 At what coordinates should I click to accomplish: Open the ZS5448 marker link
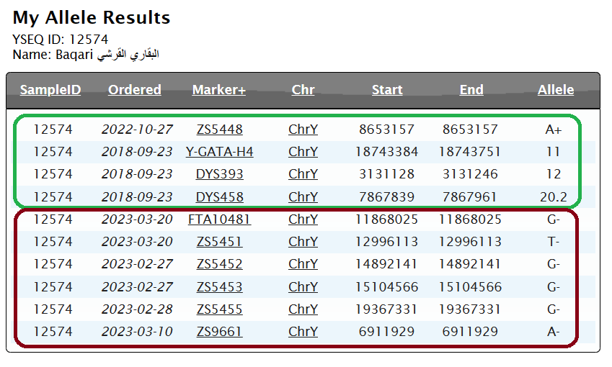point(219,130)
